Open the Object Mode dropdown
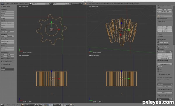 point(27,105)
